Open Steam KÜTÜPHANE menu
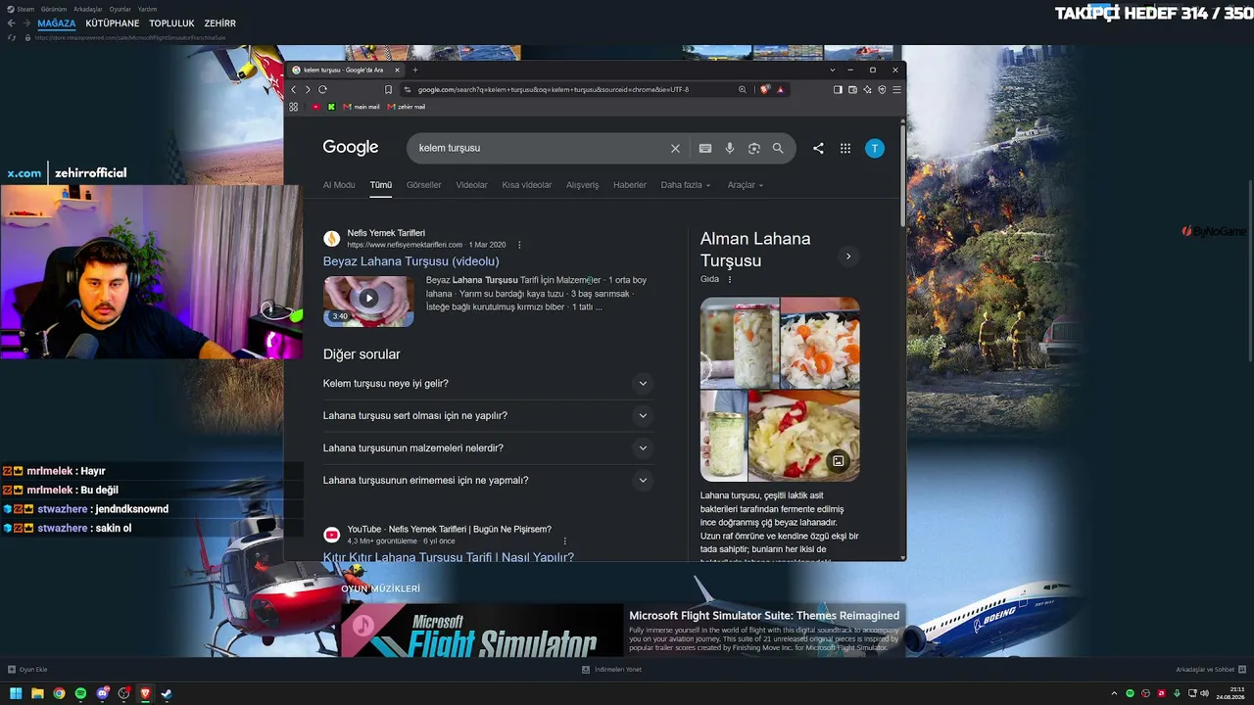The image size is (1254, 705). (113, 23)
